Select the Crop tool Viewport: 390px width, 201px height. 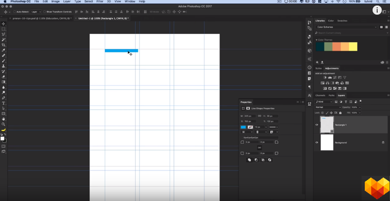pos(3,45)
